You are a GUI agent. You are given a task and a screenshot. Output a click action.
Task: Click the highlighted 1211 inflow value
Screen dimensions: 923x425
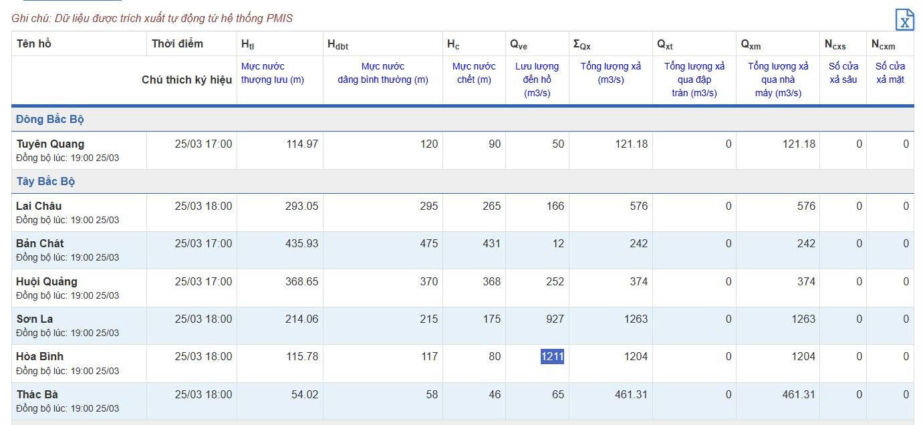(x=552, y=357)
